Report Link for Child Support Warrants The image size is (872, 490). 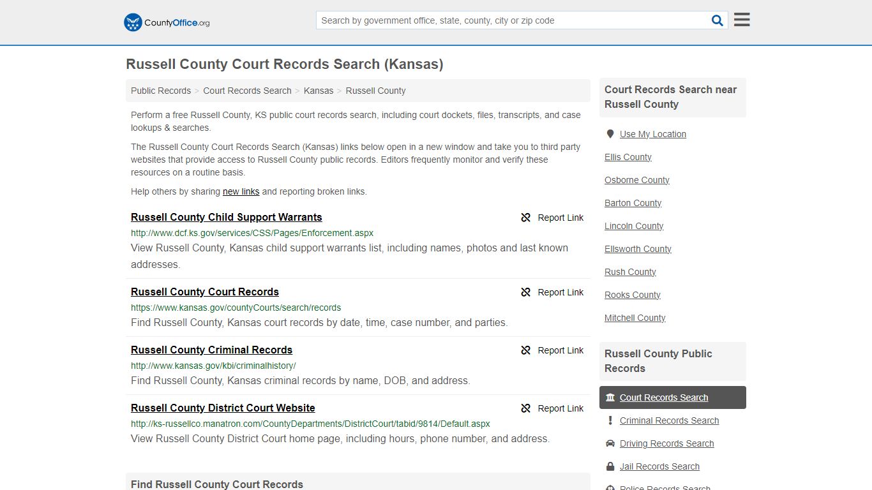(552, 218)
